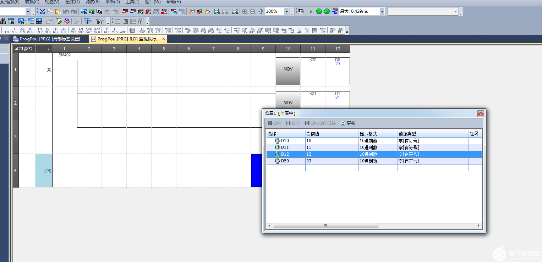Click the 名称 column header
Image resolution: width=542 pixels, height=262 pixels.
286,134
